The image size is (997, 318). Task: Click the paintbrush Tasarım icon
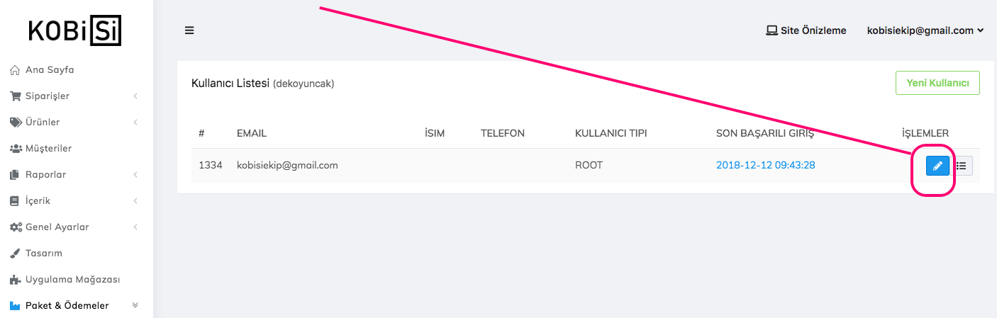point(15,254)
